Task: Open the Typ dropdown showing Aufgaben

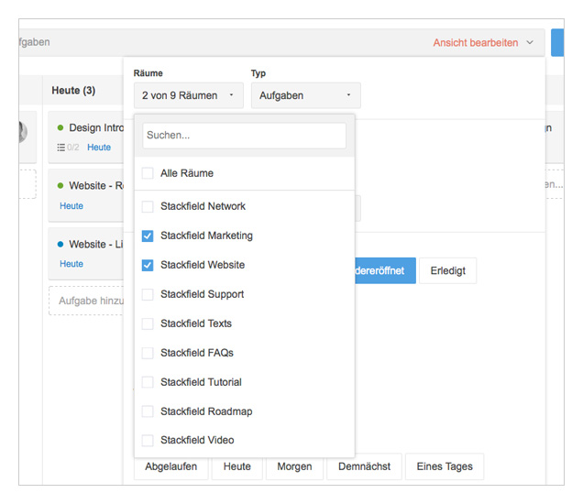Action: 305,95
